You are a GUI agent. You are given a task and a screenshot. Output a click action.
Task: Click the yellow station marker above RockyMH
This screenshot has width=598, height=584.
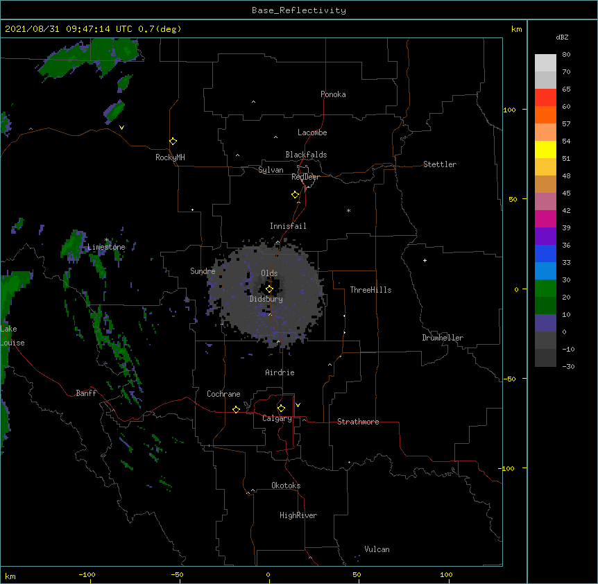click(173, 141)
